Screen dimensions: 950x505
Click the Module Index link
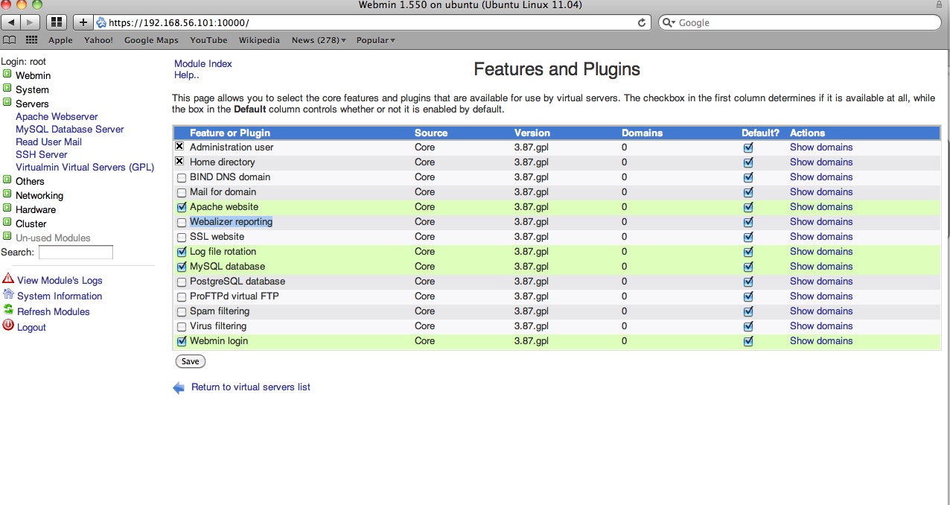tap(203, 64)
